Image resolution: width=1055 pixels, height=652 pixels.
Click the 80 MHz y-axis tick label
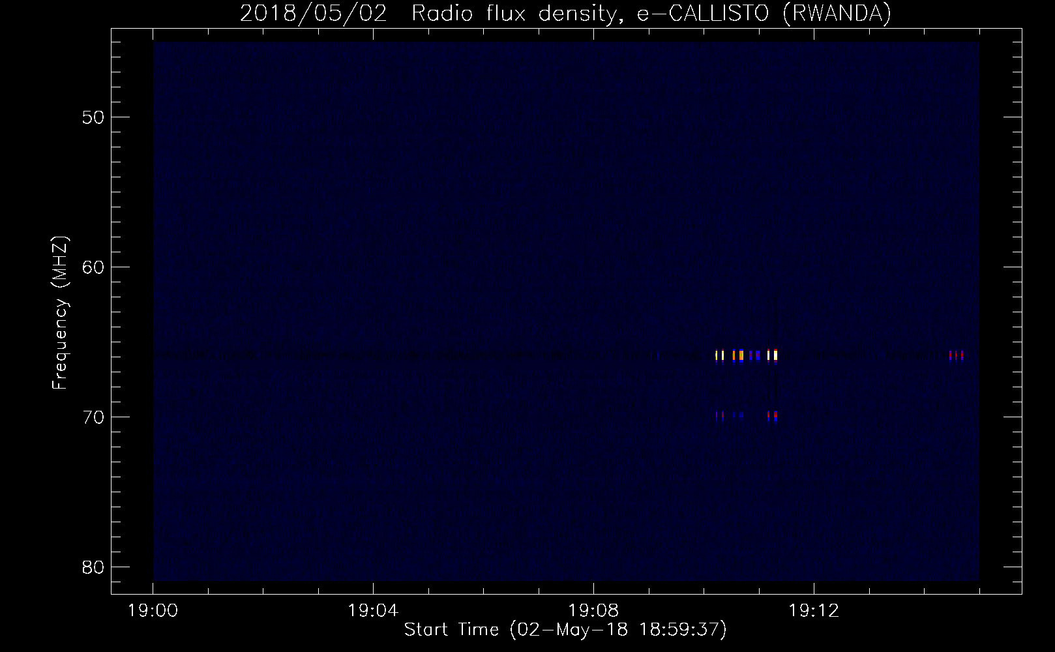(93, 567)
